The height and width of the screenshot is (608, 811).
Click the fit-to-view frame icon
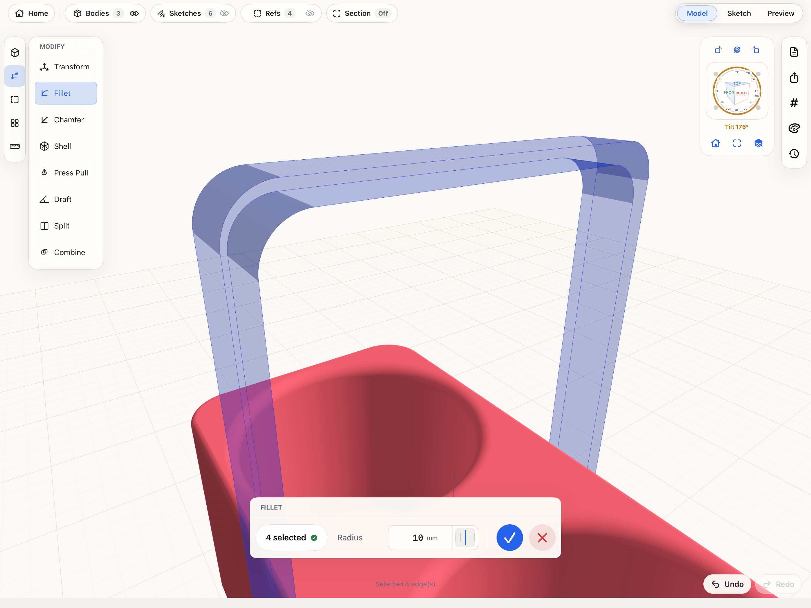pyautogui.click(x=737, y=143)
